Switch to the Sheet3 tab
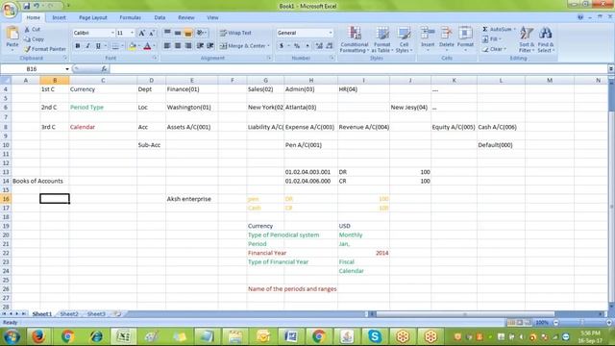The image size is (615, 346). [96, 314]
